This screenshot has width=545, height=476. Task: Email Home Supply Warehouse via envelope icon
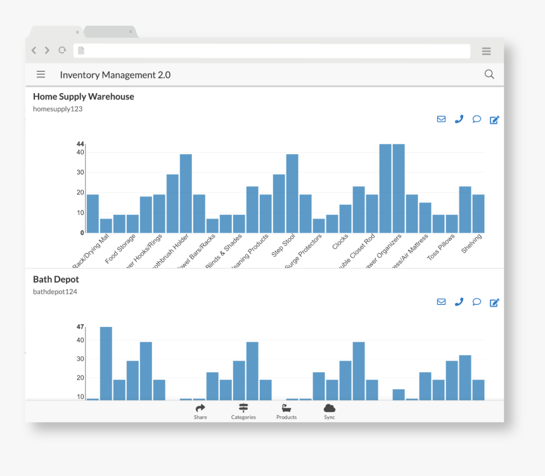click(x=441, y=119)
